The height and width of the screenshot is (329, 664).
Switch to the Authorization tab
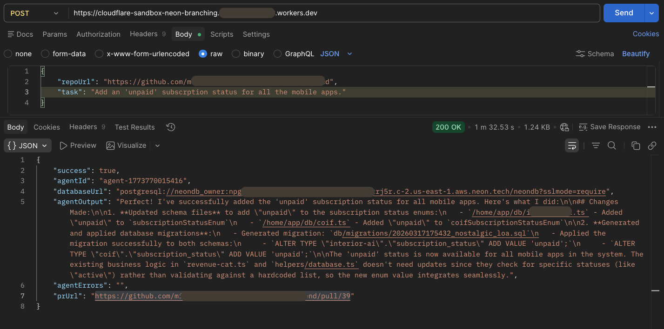pos(98,34)
